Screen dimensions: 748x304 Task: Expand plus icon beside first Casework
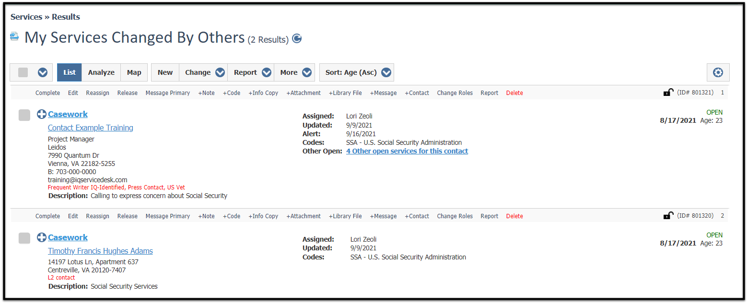[x=42, y=114]
